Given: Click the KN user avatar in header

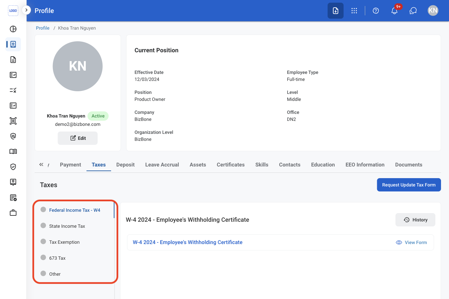Looking at the screenshot, I should coord(433,11).
